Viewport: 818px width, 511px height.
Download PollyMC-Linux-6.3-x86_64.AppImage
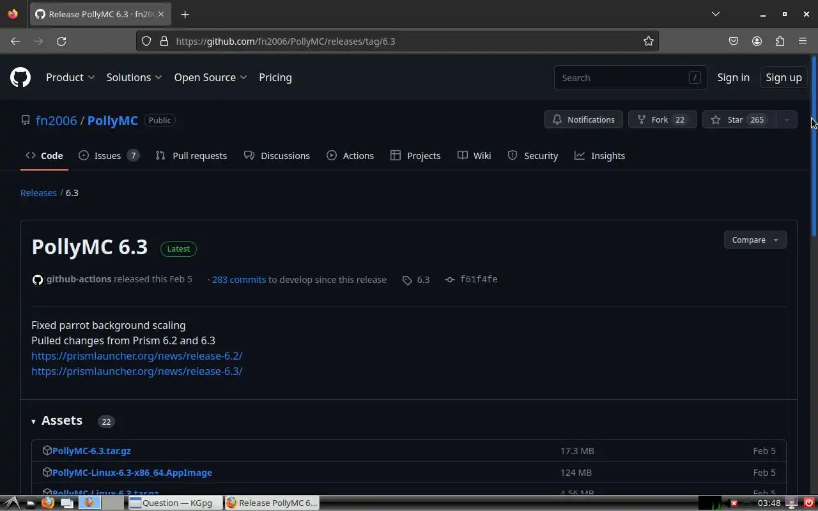coord(132,472)
